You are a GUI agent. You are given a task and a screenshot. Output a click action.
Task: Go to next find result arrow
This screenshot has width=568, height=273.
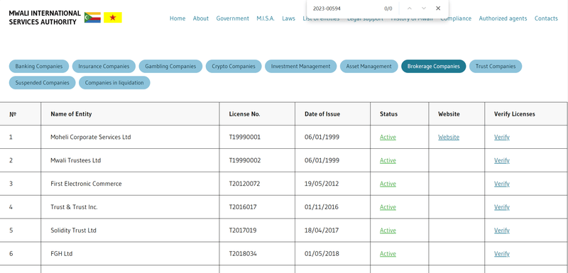424,9
